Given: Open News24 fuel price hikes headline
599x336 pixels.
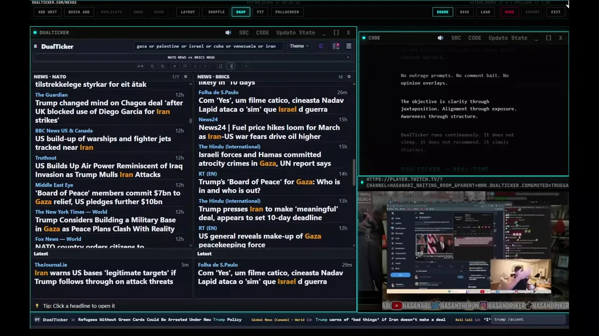Looking at the screenshot, I should 269,132.
